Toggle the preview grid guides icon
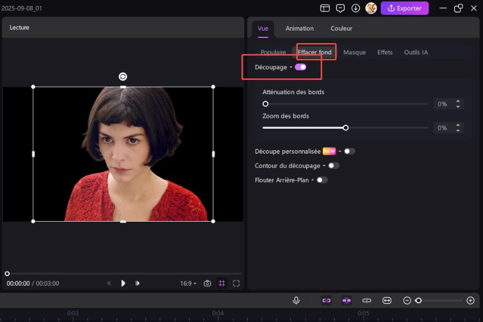This screenshot has width=483, height=322. pyautogui.click(x=222, y=283)
